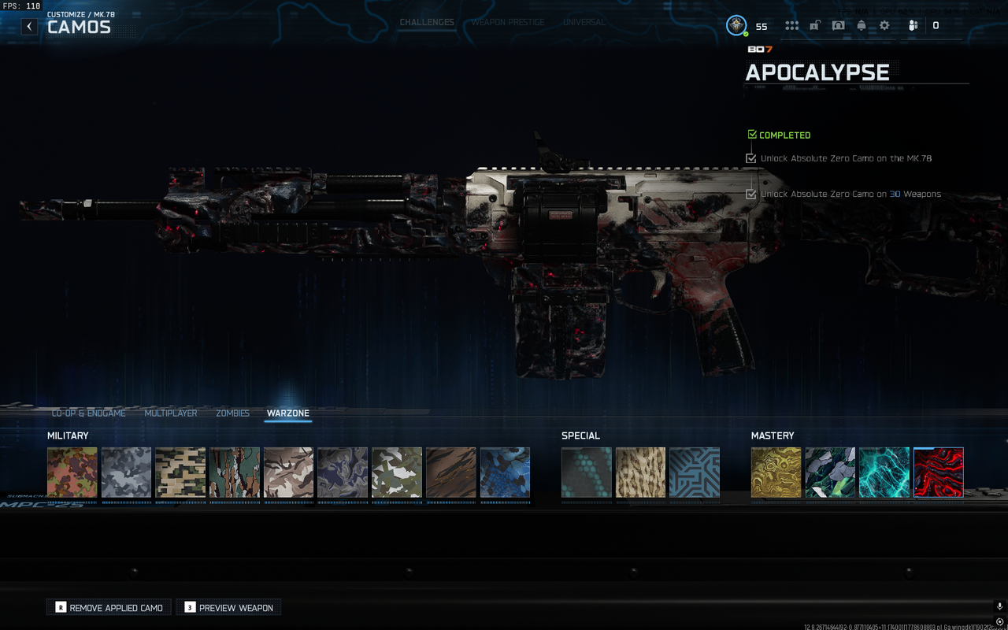Screen dimensions: 1008x630
Task: Select the cyan lightning Mastery camo
Action: [884, 472]
